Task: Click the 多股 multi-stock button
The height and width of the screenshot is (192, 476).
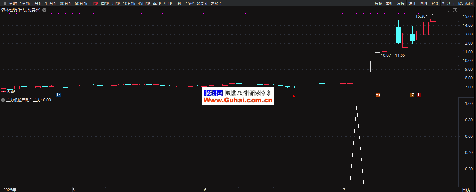Action: tap(401, 3)
